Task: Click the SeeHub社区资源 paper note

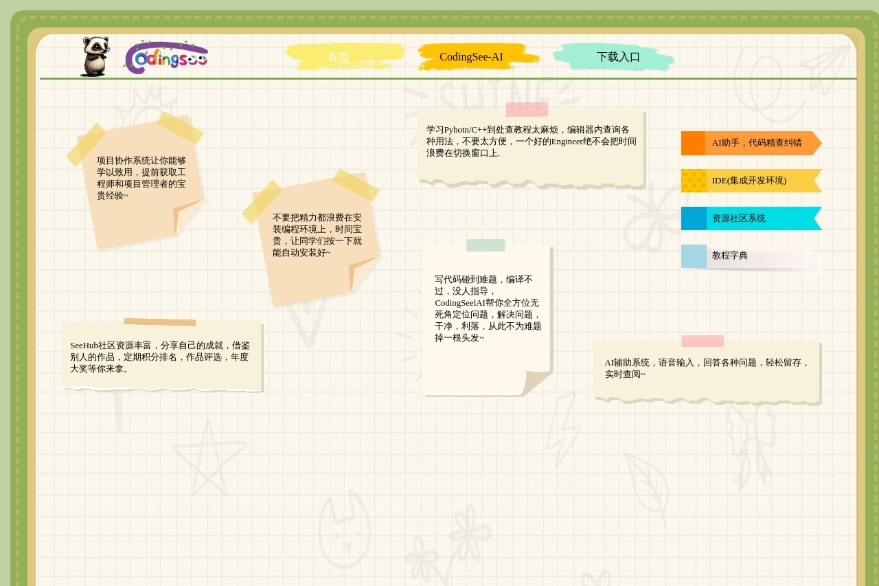Action: (x=161, y=357)
